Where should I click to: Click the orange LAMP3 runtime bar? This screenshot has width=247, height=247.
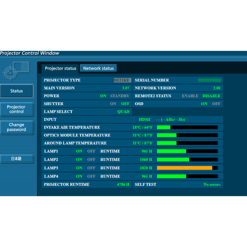(185, 168)
